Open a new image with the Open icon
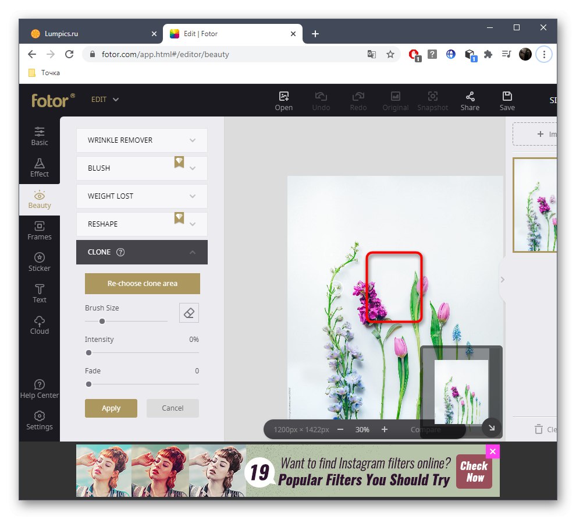Screen dimensions: 576x519 tap(284, 100)
